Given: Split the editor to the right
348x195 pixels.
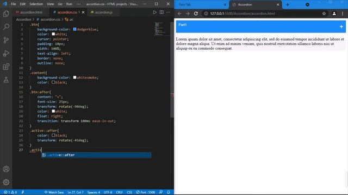Looking at the screenshot, I should (x=161, y=12).
